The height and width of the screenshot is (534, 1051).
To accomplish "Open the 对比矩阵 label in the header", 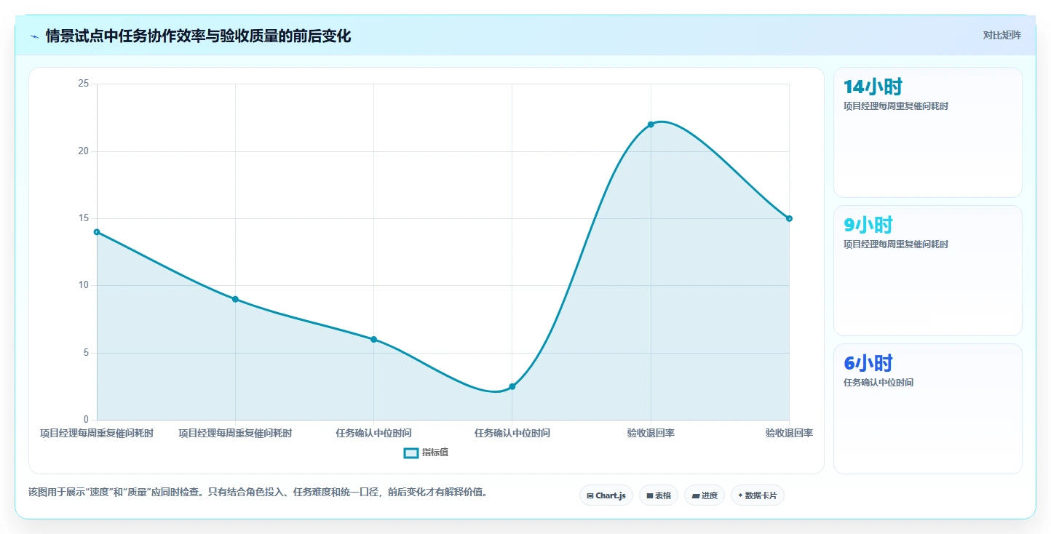I will coord(1002,35).
